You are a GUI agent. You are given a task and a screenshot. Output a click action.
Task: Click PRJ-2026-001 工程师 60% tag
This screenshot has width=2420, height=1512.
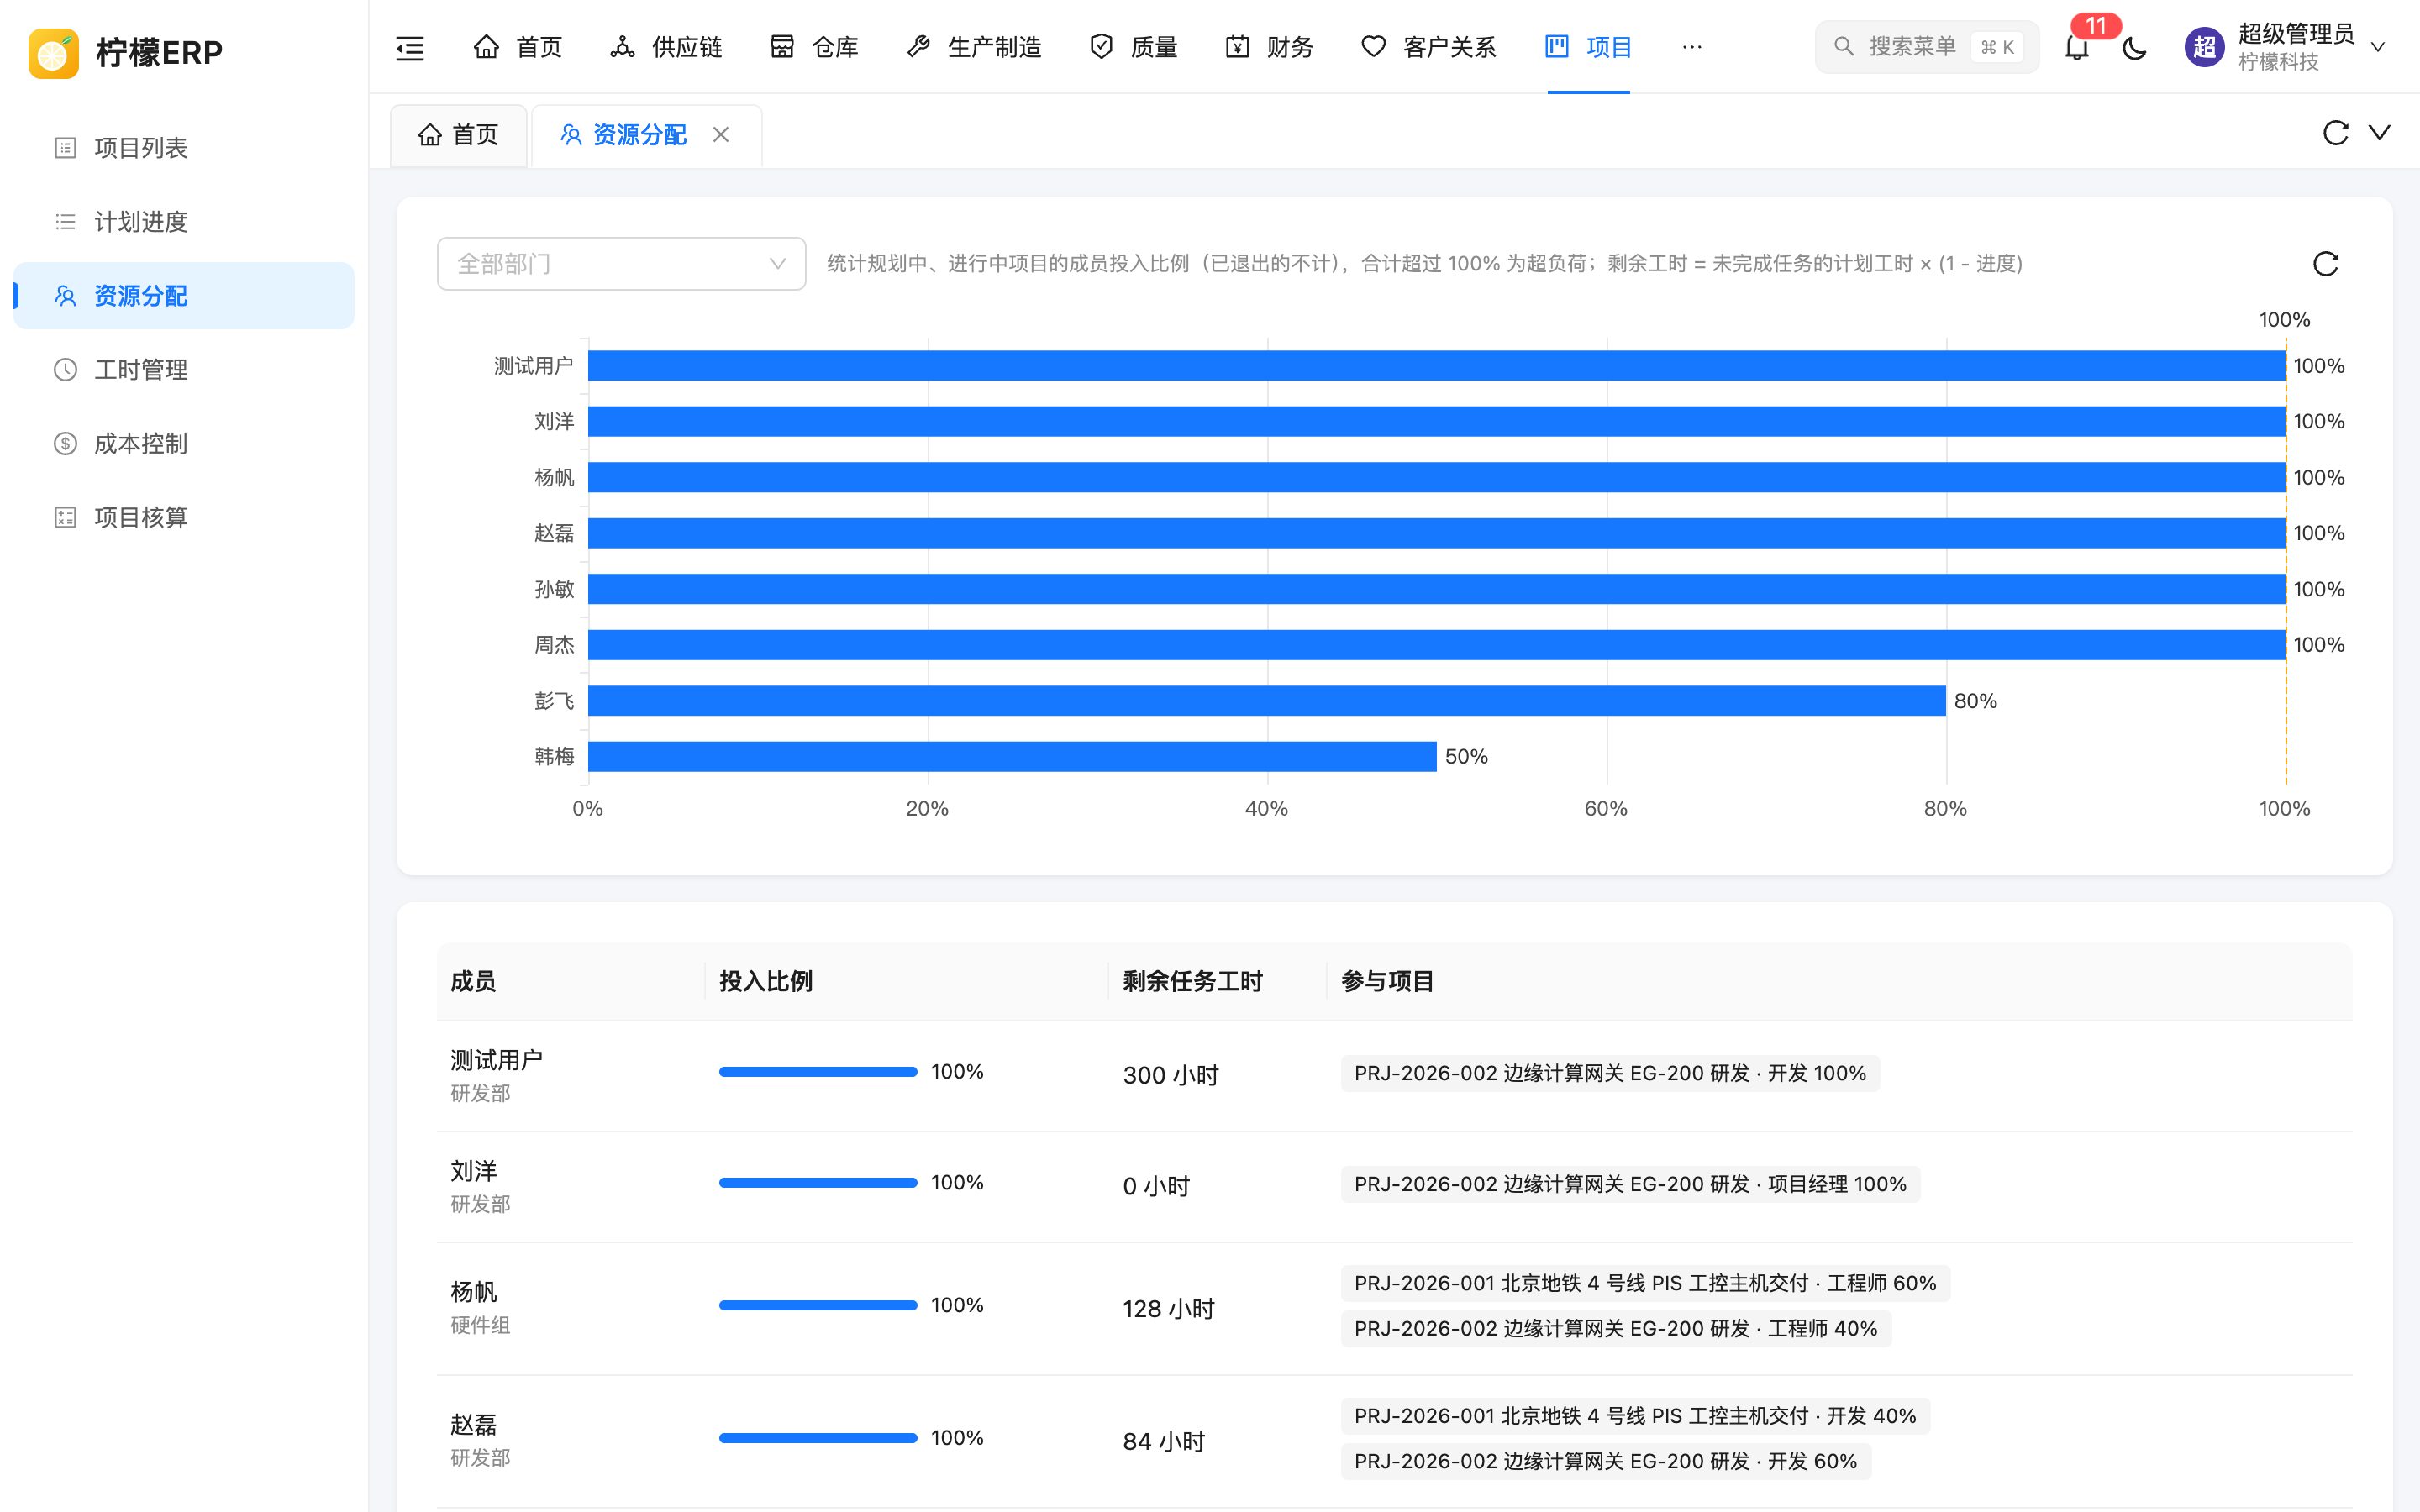tap(1645, 1283)
